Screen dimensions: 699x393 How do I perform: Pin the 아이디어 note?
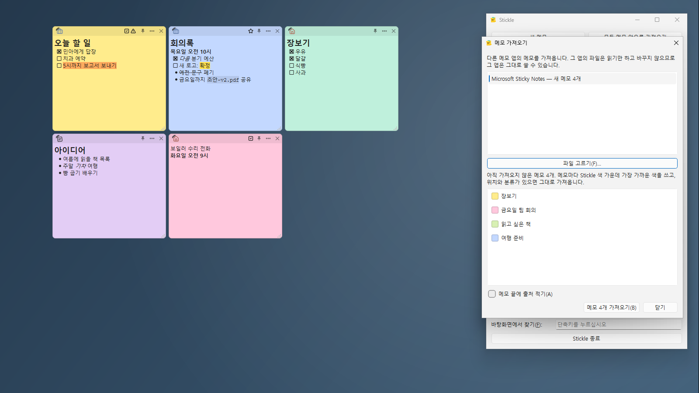pyautogui.click(x=143, y=138)
